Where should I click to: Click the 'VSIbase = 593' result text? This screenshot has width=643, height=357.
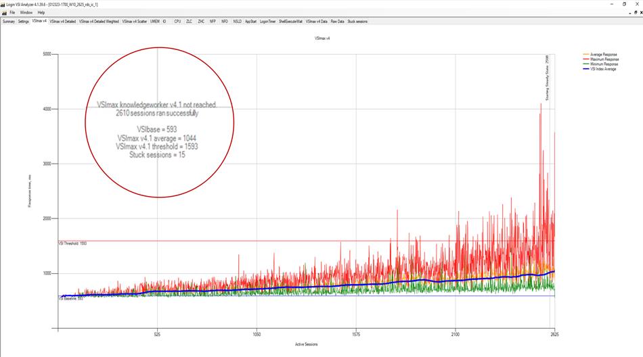(156, 129)
